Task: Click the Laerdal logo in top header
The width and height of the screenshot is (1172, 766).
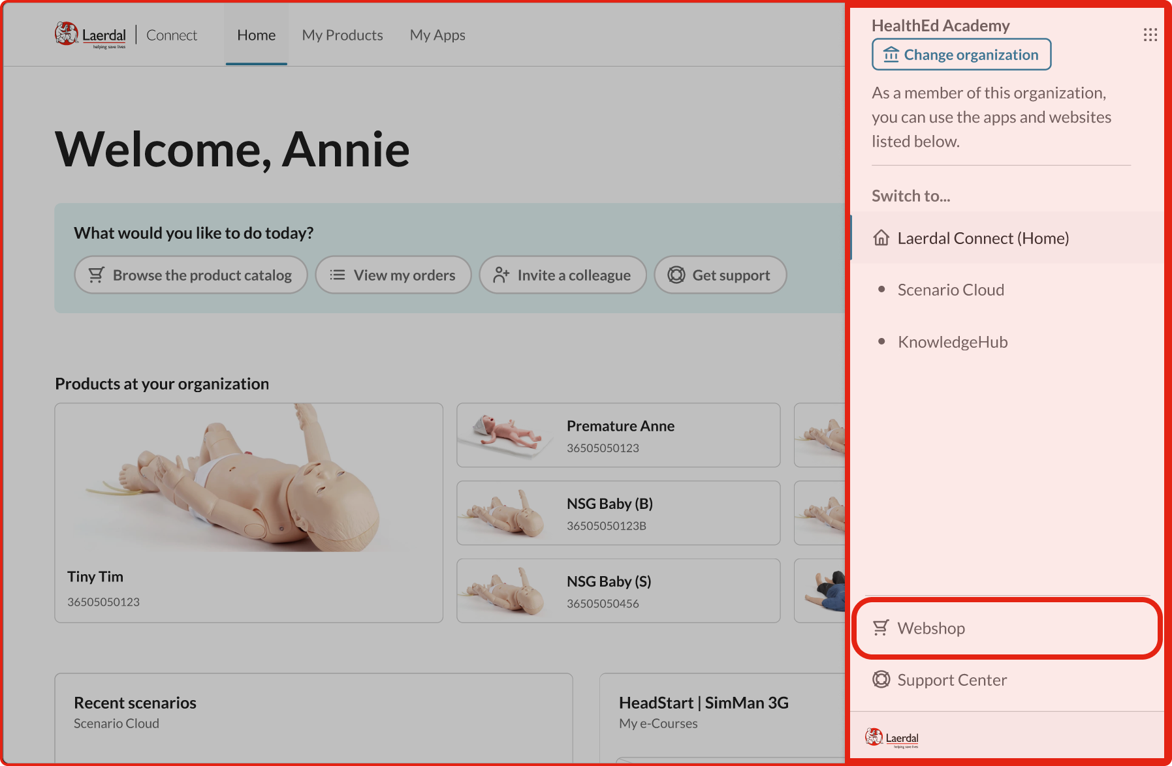Action: tap(91, 35)
